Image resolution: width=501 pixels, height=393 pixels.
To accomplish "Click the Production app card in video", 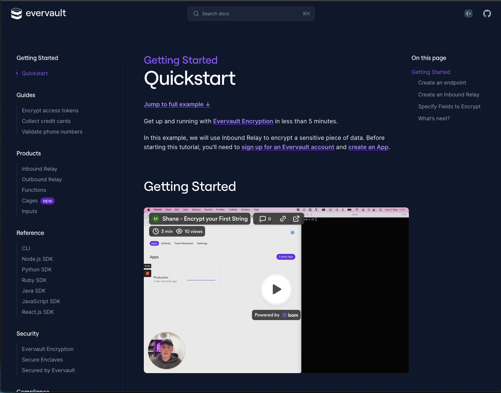I will coord(185,274).
